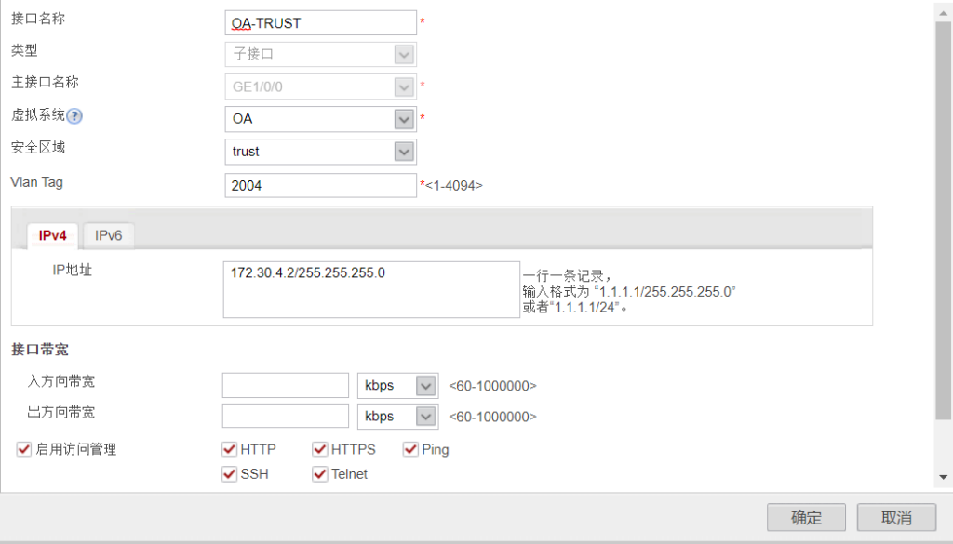This screenshot has width=953, height=544.
Task: Select the IPv4 tab
Action: tap(53, 236)
